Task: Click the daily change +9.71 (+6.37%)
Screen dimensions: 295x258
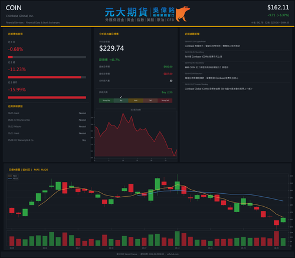Action: point(278,15)
